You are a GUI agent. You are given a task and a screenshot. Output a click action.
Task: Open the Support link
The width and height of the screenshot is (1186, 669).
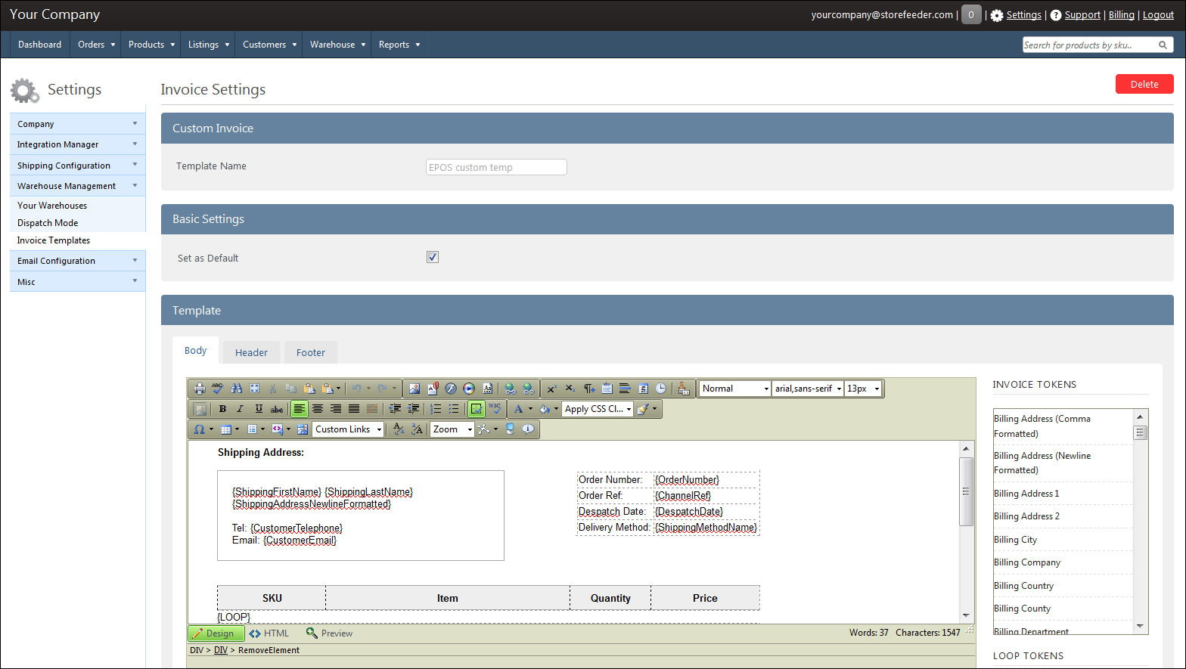1082,14
